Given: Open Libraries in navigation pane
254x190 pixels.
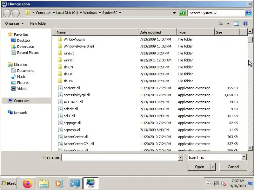Looking at the screenshot, I should pyautogui.click(x=20, y=65).
